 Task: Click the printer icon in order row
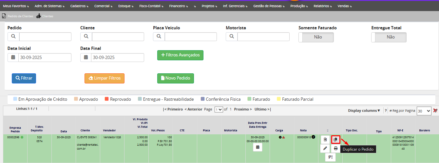335,149
